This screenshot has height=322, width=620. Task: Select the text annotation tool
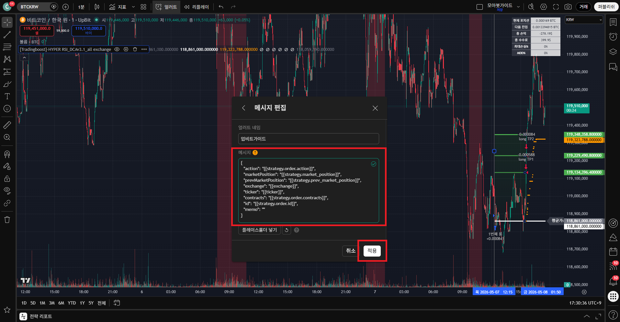coord(7,96)
